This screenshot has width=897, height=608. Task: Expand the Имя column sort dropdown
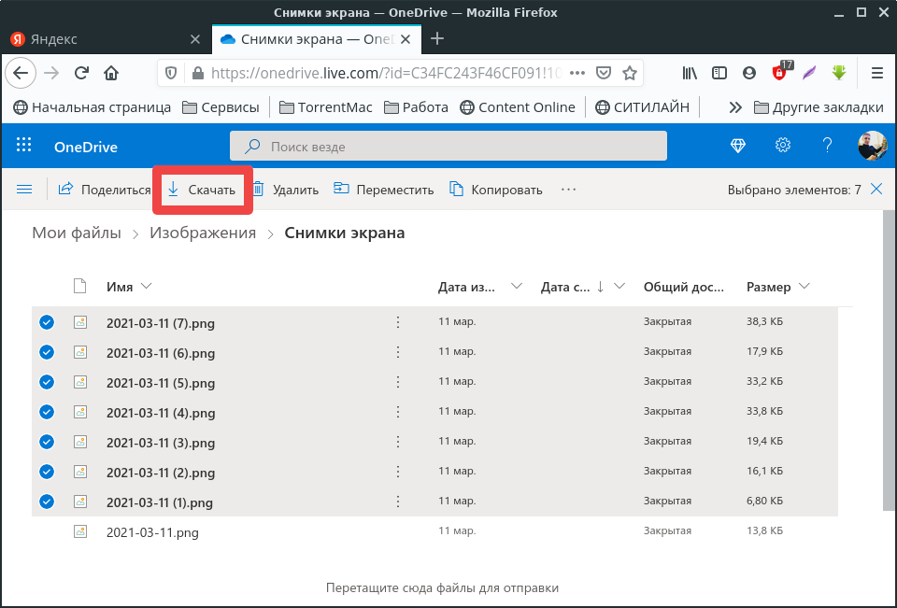[x=145, y=287]
